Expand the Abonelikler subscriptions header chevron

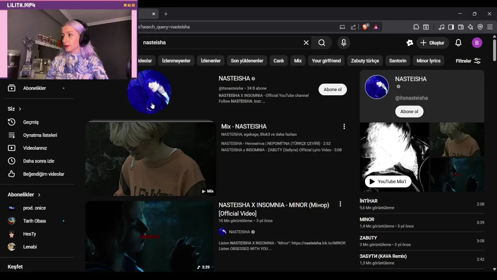[x=39, y=194]
